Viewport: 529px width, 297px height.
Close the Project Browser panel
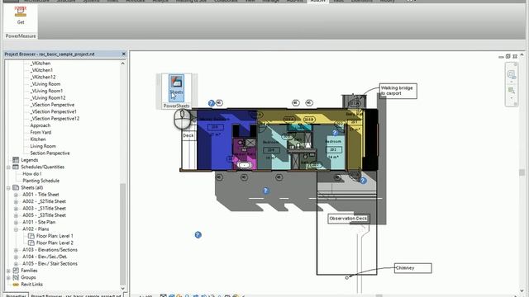123,54
